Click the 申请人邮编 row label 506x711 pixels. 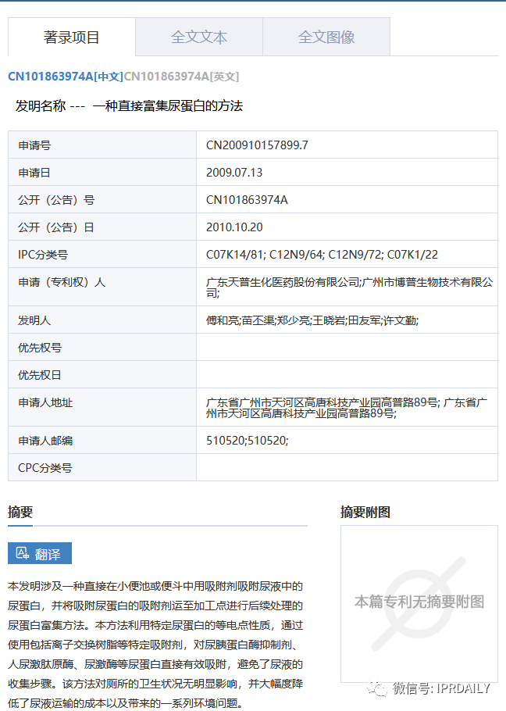[x=45, y=441]
